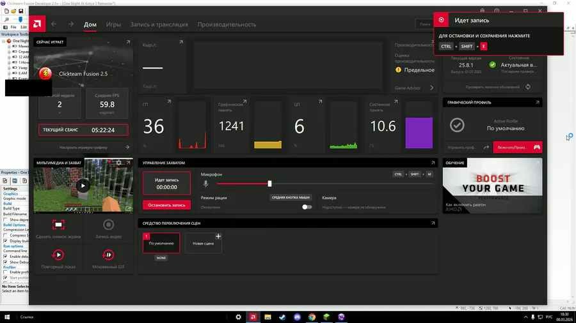Go back with the left arrow
The height and width of the screenshot is (323, 576).
coord(54,24)
